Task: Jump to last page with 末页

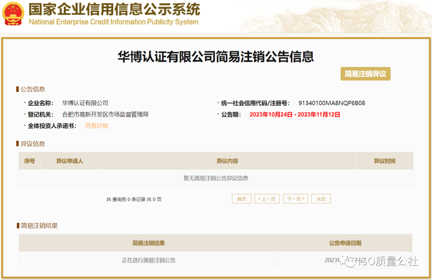Action: (321, 199)
